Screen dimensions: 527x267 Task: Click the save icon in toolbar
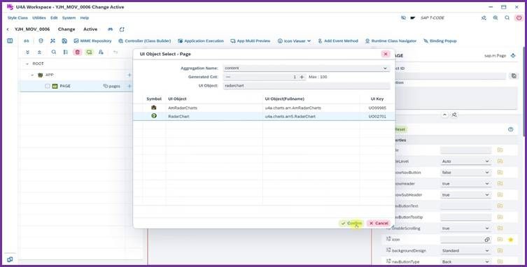coord(64,41)
